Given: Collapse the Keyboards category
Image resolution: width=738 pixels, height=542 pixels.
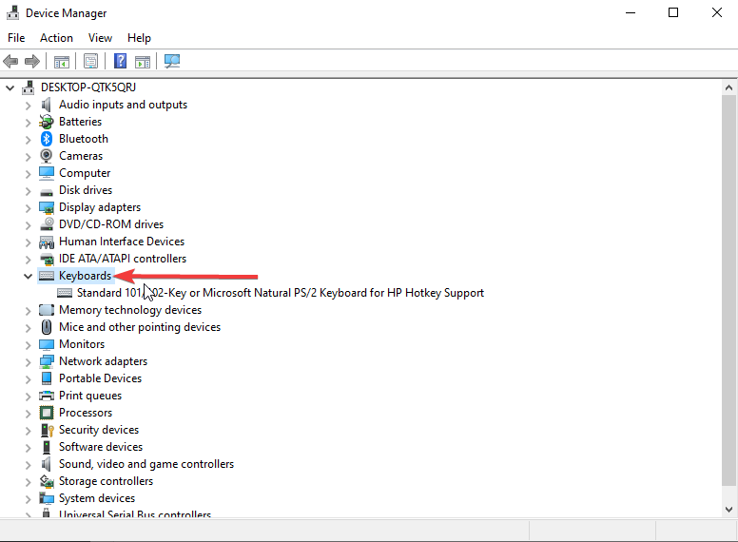Looking at the screenshot, I should tap(28, 276).
